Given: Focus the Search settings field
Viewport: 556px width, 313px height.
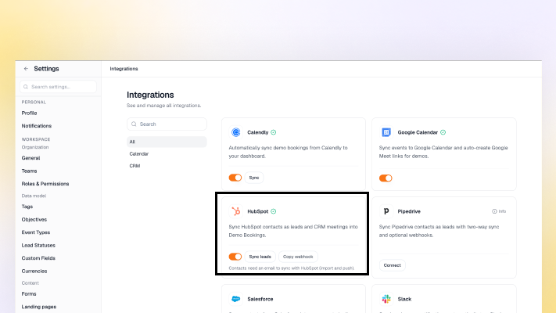Looking at the screenshot, I should [x=58, y=87].
